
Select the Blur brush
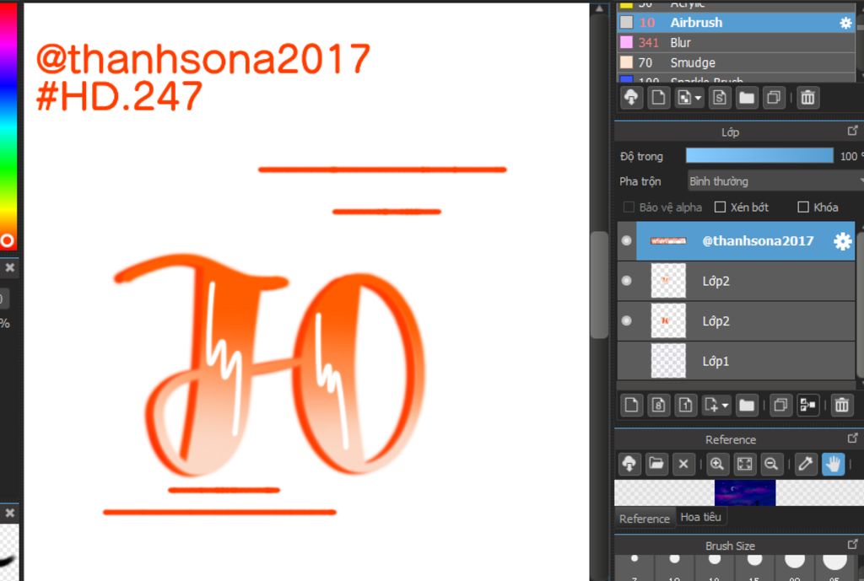(x=736, y=42)
